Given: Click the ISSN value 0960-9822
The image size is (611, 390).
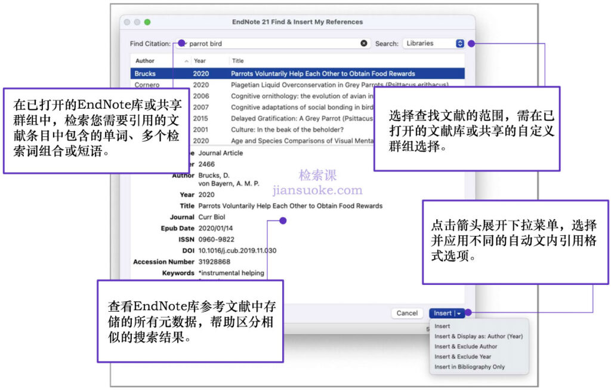Looking at the screenshot, I should point(216,239).
